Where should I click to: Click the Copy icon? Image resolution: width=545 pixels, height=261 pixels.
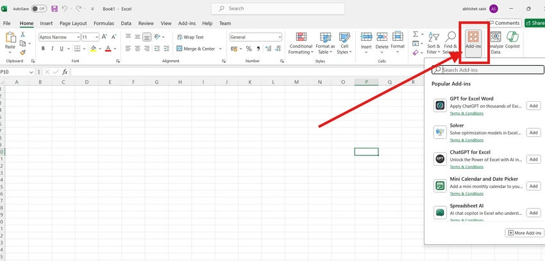coord(23,43)
